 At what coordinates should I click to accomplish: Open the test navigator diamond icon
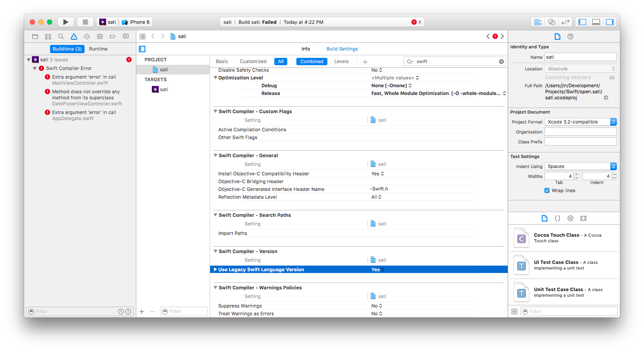point(87,36)
